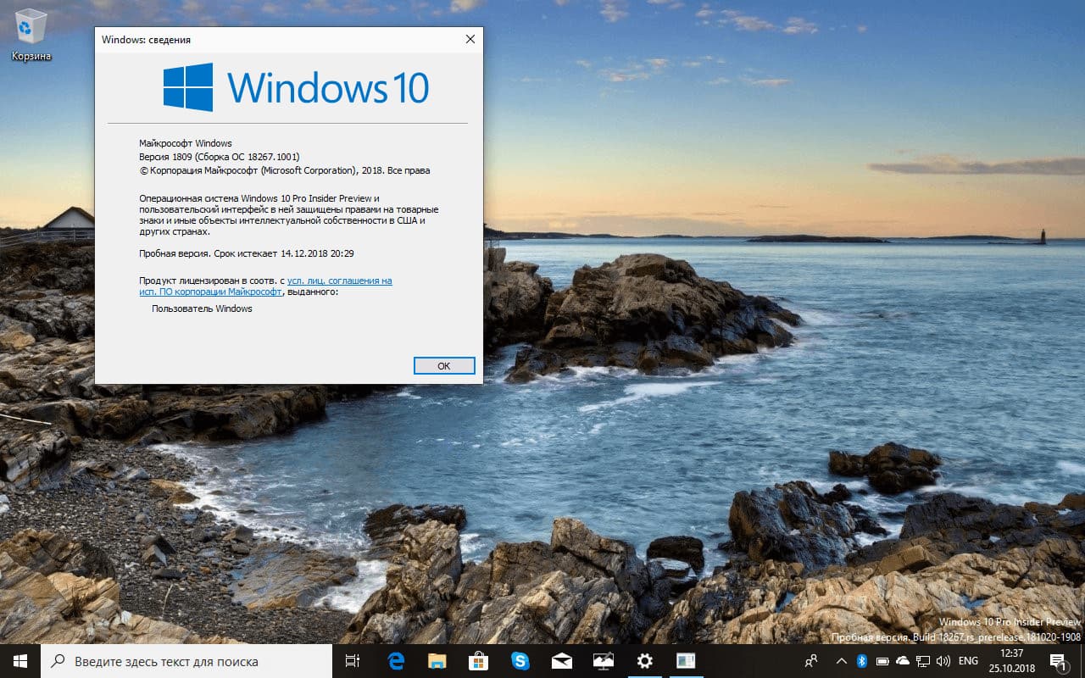
Task: Start Skype from the taskbar
Action: (x=520, y=660)
